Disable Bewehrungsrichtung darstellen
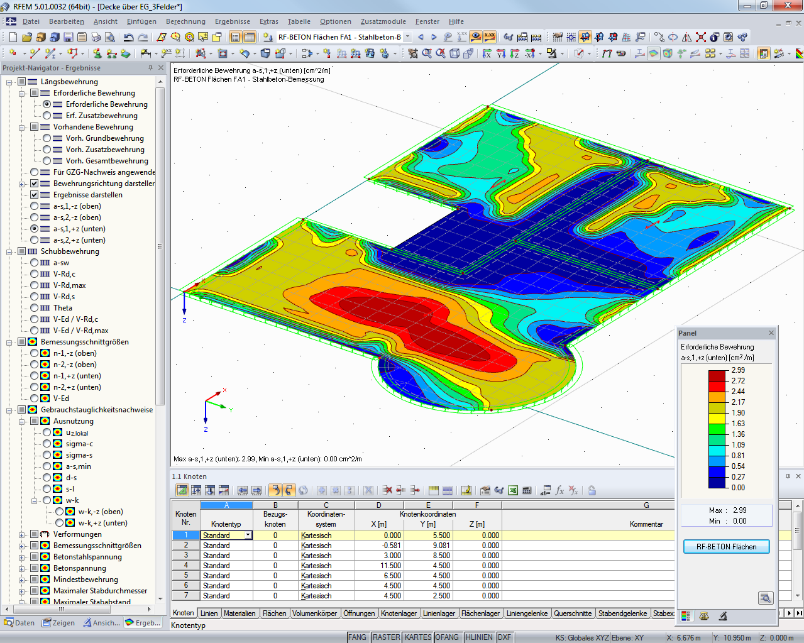 tap(33, 183)
